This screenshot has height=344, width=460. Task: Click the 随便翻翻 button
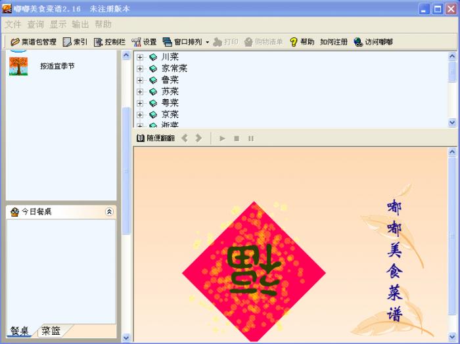tap(156, 138)
